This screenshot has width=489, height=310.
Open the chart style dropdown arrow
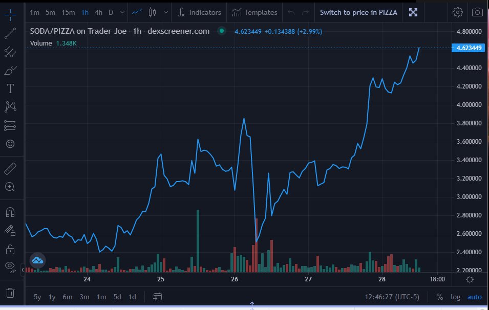(x=165, y=12)
